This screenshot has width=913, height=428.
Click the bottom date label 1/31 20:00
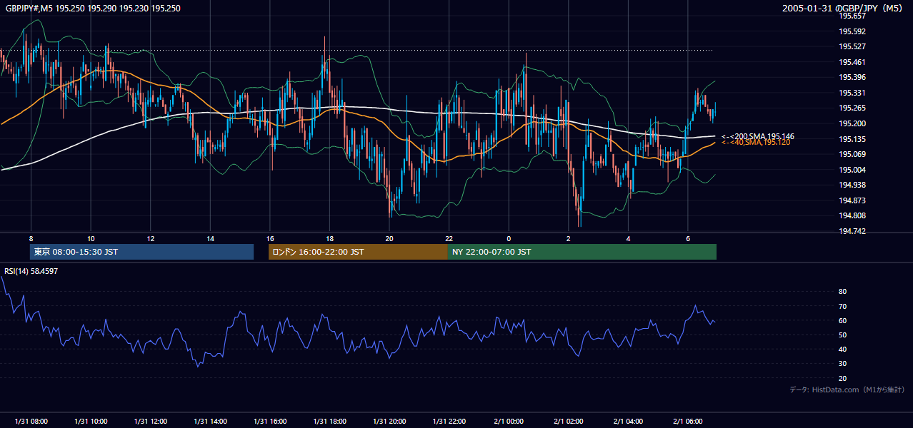click(389, 422)
